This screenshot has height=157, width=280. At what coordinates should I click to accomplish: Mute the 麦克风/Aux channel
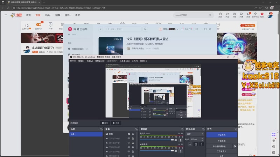click(176, 140)
